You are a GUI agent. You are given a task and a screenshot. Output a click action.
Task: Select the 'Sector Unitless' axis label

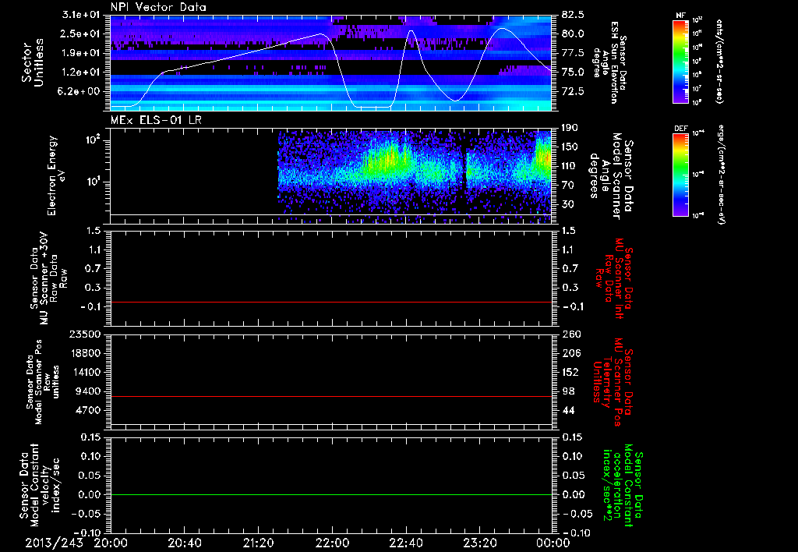click(x=33, y=62)
